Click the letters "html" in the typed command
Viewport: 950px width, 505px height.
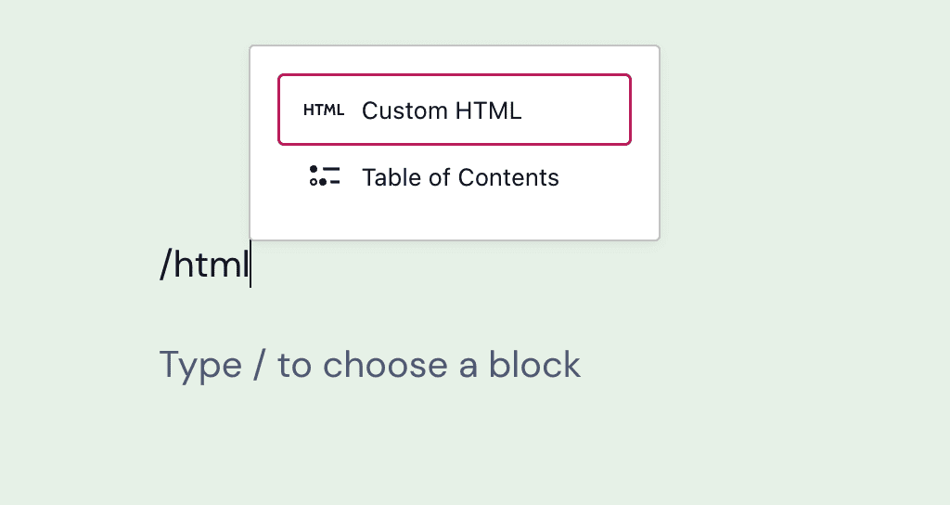[212, 265]
